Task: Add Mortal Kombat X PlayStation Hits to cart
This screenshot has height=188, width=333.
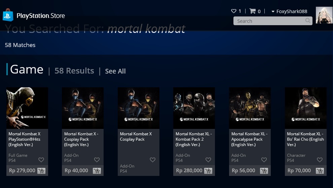Action: [x=41, y=171]
